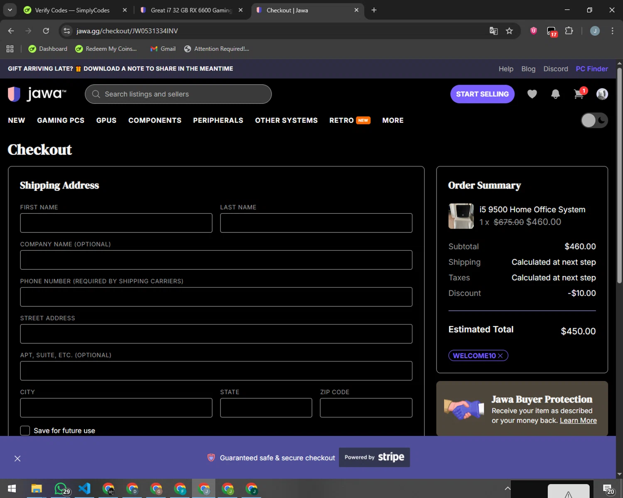Screen dimensions: 623x498
Task: Open the Retro menu
Action: [350, 120]
